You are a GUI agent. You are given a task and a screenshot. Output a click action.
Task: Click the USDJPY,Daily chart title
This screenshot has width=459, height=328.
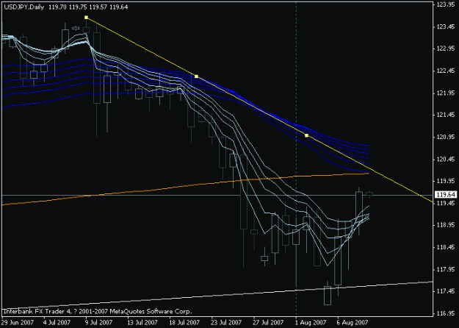point(24,7)
